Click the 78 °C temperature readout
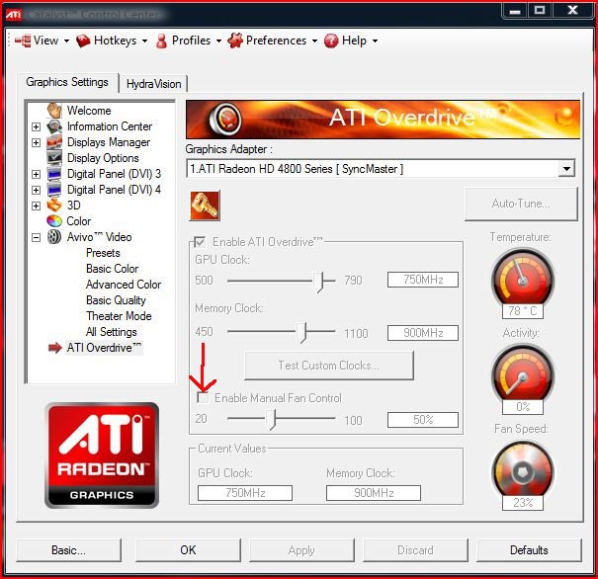This screenshot has height=579, width=598. [x=523, y=311]
